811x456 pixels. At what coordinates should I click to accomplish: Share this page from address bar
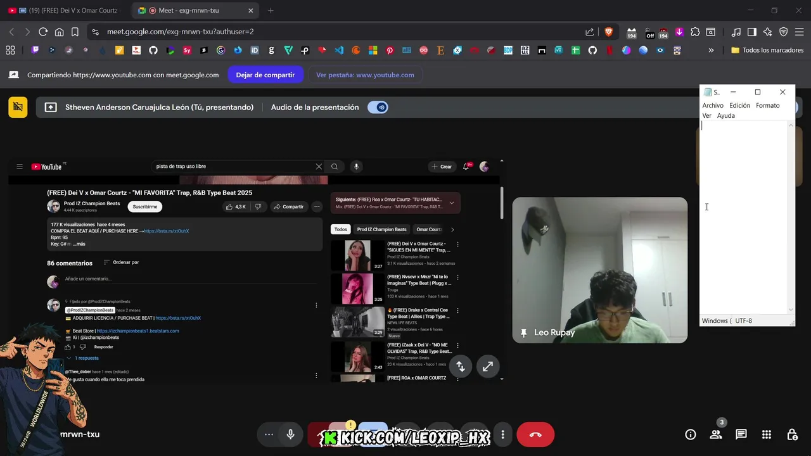(590, 32)
